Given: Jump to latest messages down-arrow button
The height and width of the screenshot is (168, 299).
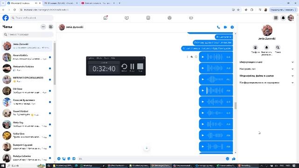Looking at the screenshot, I should (146, 148).
